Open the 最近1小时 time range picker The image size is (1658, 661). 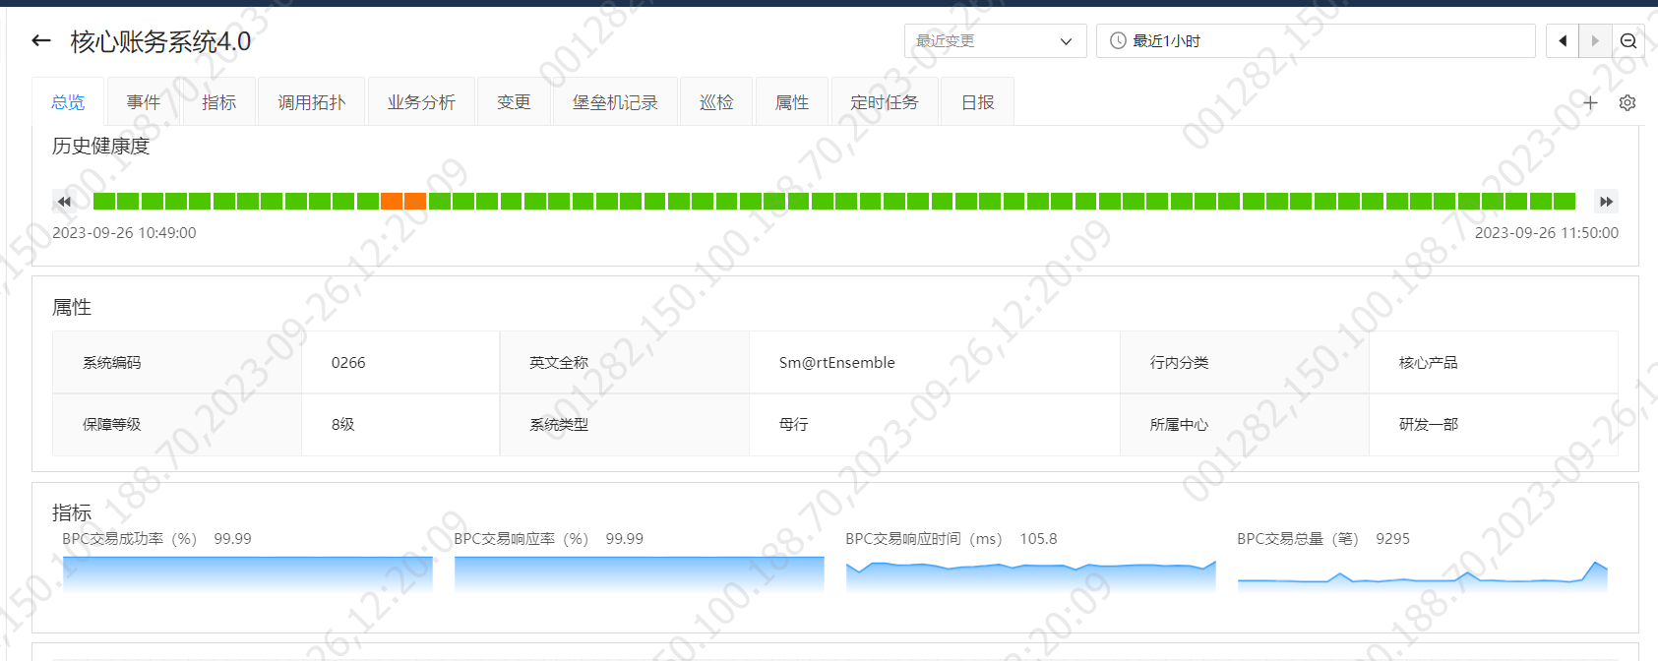pos(1316,41)
